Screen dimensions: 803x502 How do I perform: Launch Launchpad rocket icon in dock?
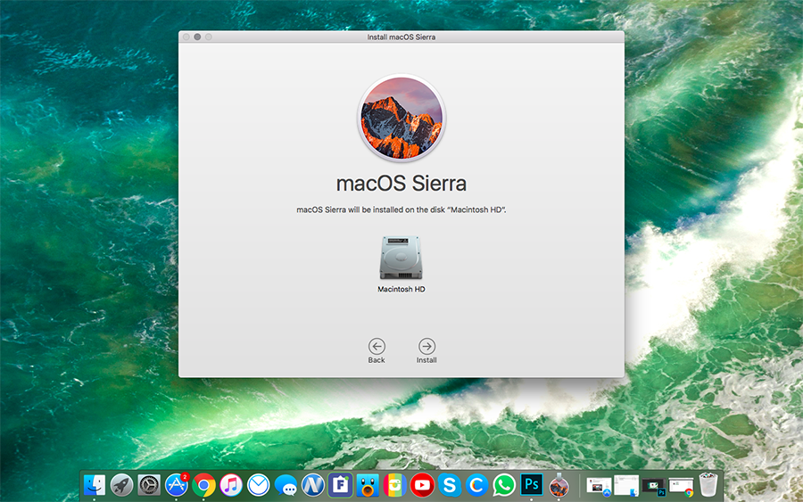121,485
